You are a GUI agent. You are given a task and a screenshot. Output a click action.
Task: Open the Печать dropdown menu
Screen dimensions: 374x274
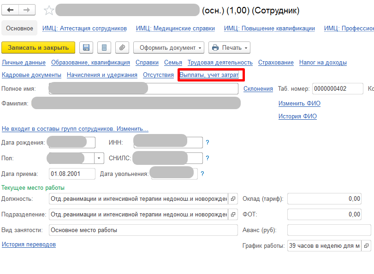(229, 47)
